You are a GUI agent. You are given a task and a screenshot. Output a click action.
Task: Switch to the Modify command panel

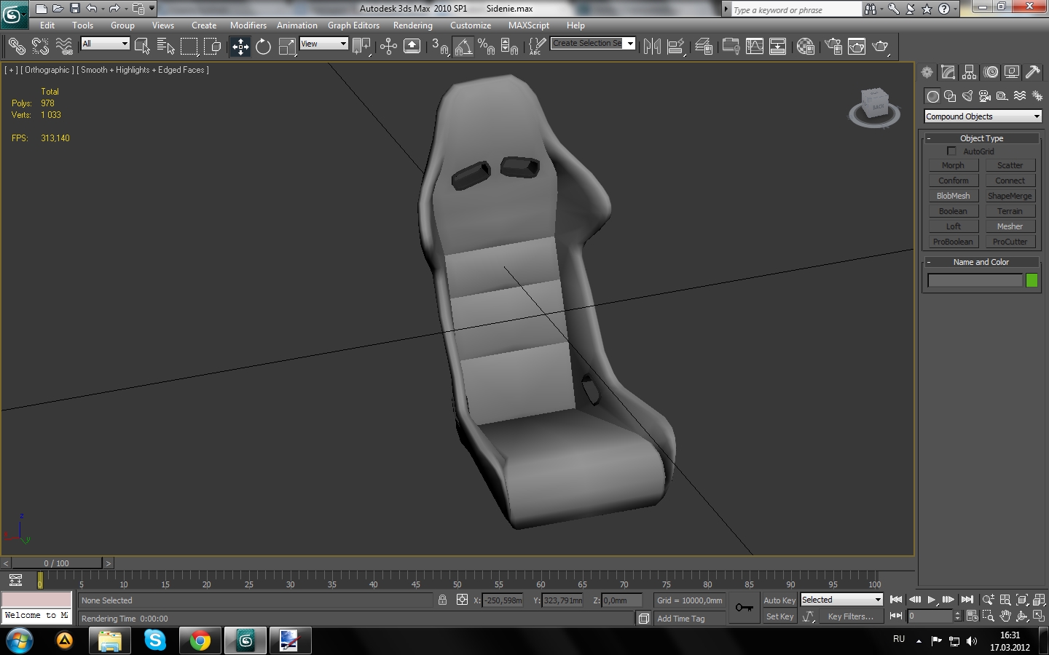coord(948,72)
